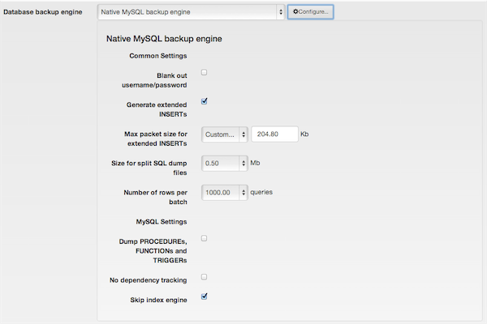Open the Database backup engine dropdown
487x324 pixels.
[x=191, y=12]
